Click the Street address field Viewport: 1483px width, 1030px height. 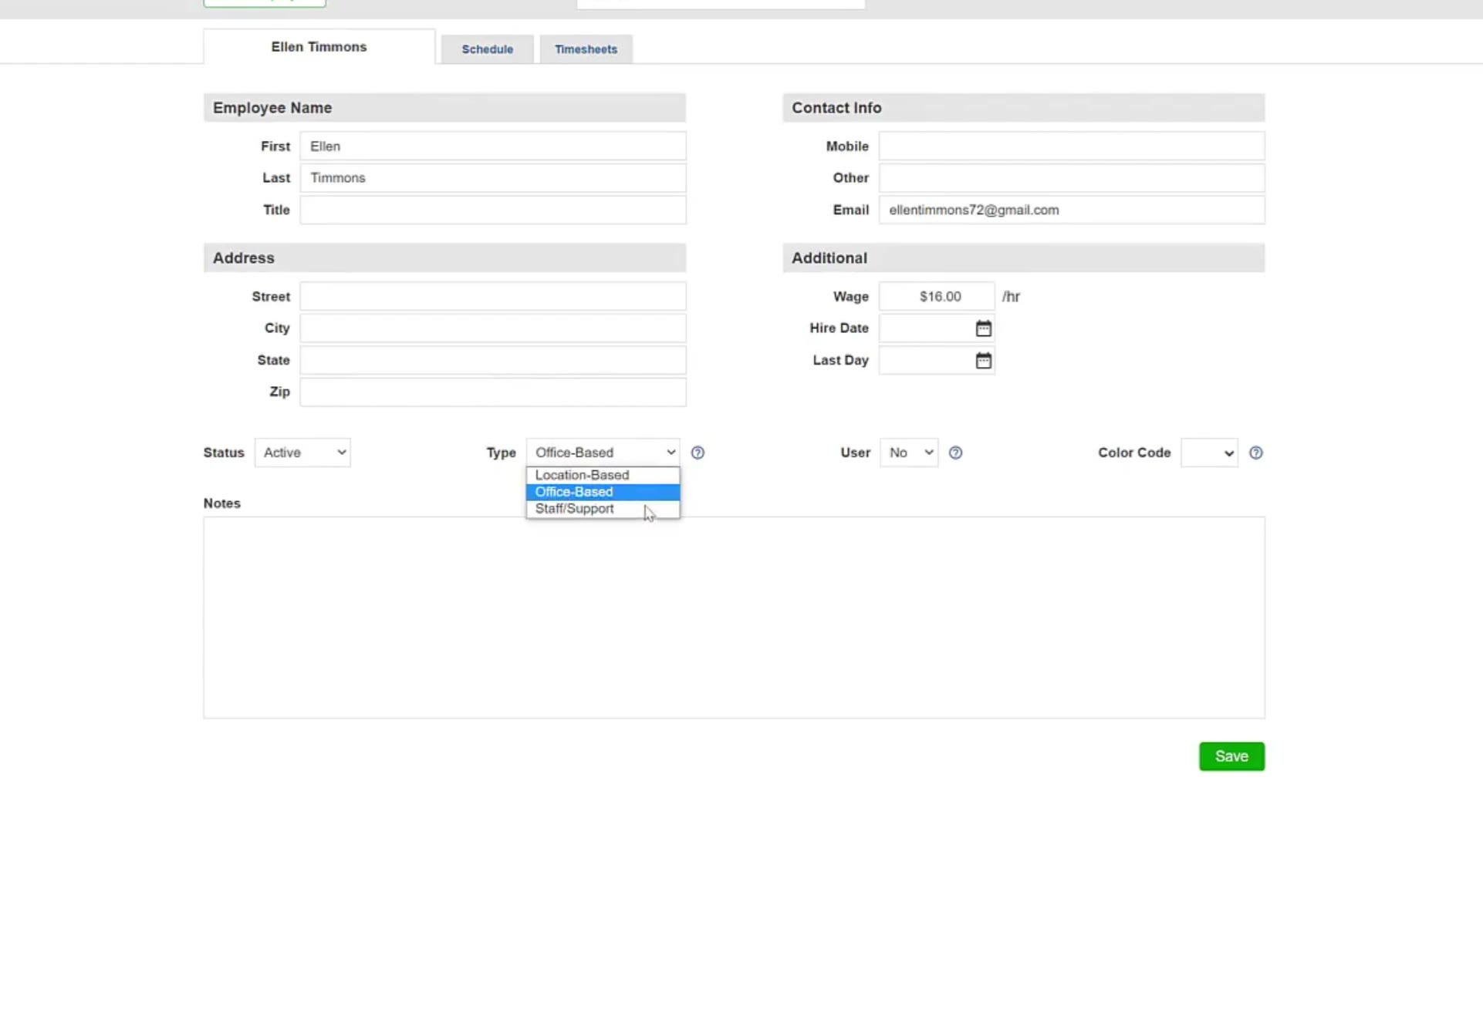493,297
